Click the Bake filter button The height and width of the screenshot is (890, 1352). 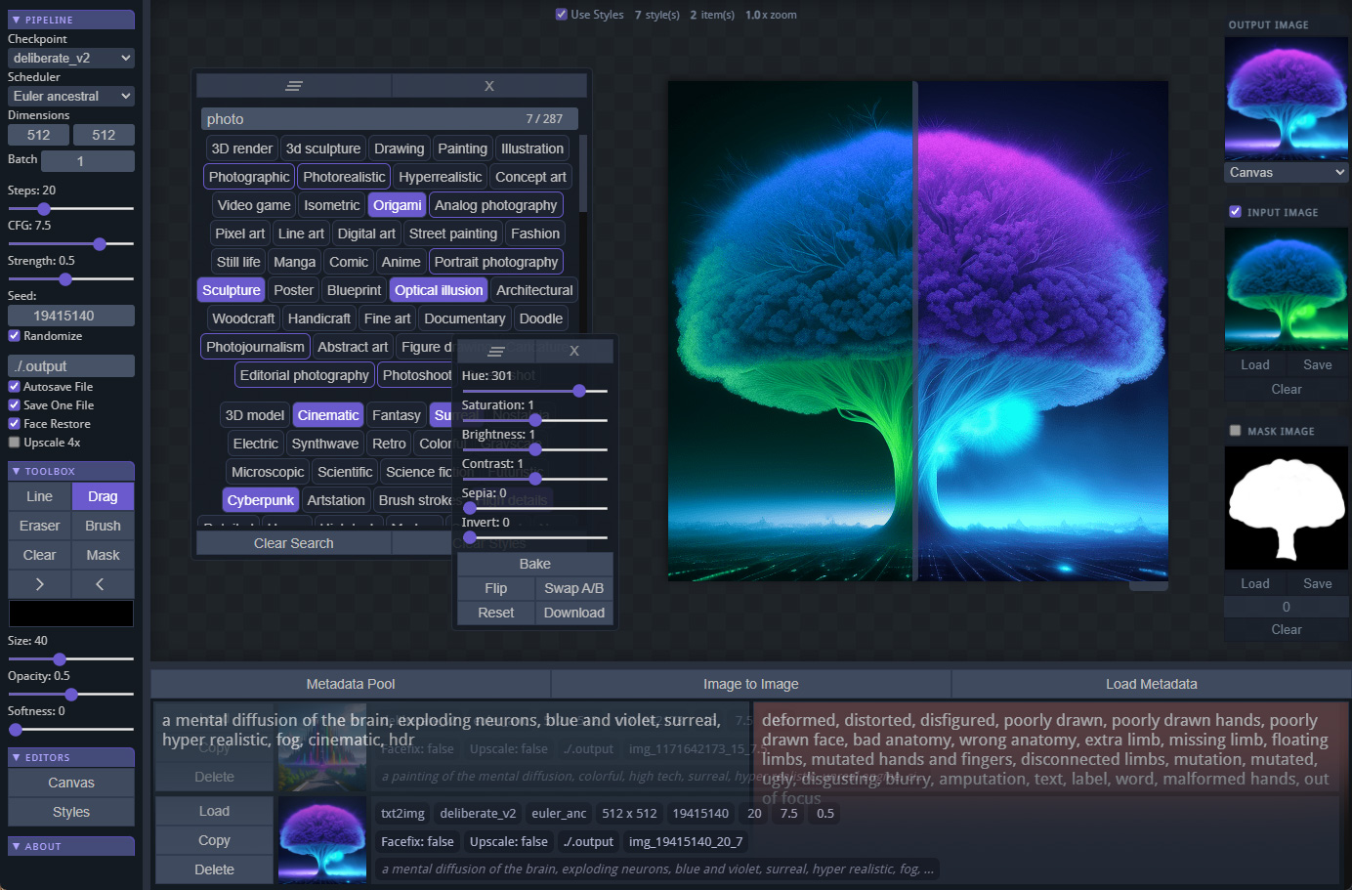pyautogui.click(x=535, y=564)
